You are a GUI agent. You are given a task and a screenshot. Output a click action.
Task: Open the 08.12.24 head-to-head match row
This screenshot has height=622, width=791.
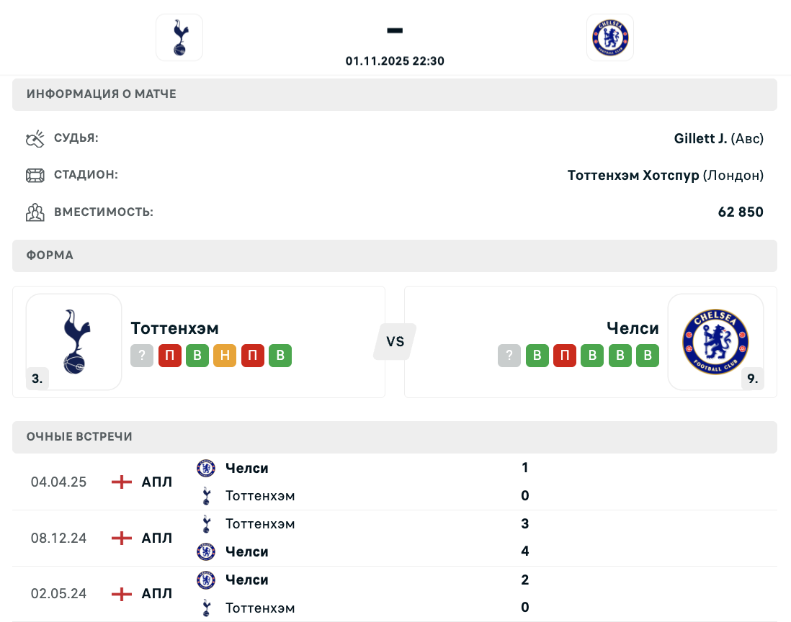(395, 538)
